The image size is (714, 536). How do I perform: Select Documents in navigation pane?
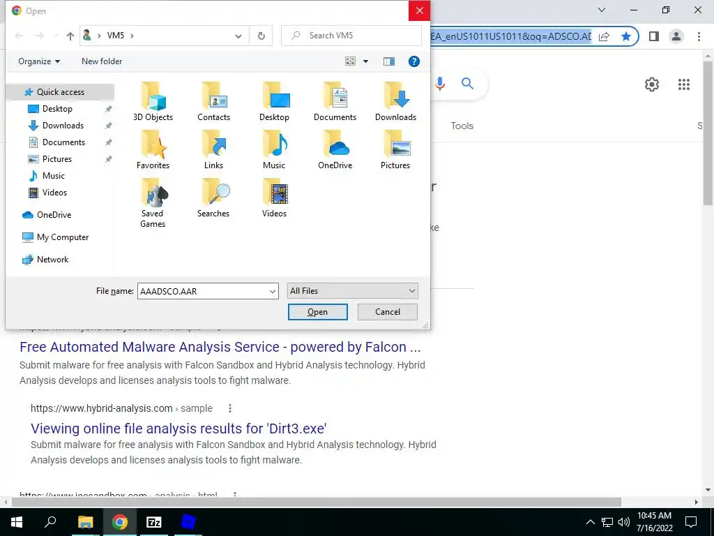(63, 142)
